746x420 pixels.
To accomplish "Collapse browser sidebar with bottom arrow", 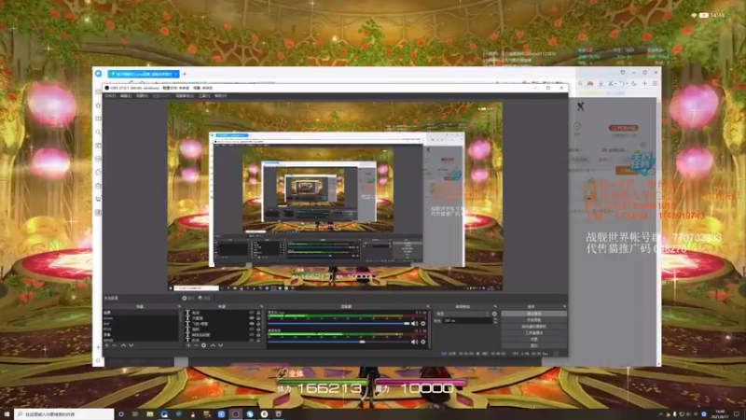I will point(98,360).
